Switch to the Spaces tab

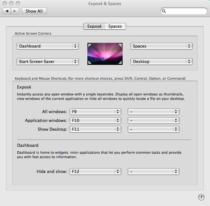[x=115, y=26]
